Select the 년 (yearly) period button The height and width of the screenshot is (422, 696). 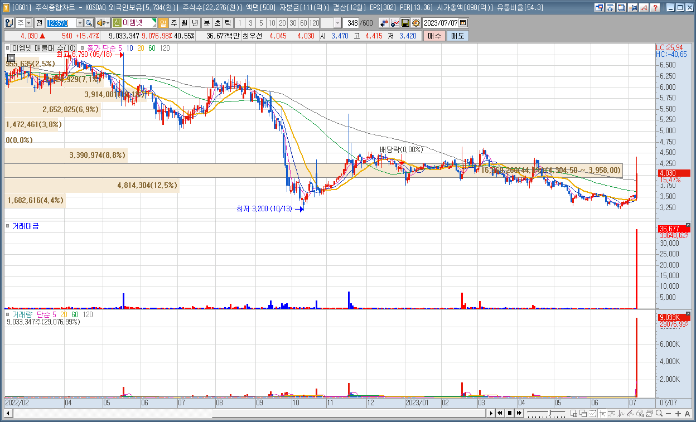[x=195, y=23]
